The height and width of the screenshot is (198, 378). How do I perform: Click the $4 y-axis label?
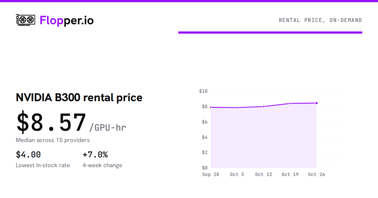[204, 137]
